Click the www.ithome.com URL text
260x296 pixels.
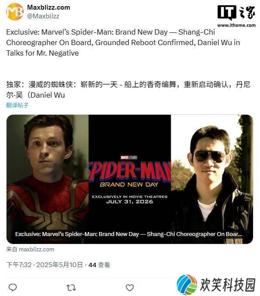(236, 25)
